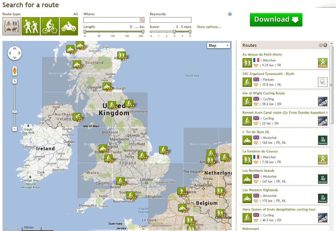Click cycling marker near Bristol
The width and height of the screenshot is (336, 231).
coord(120,181)
